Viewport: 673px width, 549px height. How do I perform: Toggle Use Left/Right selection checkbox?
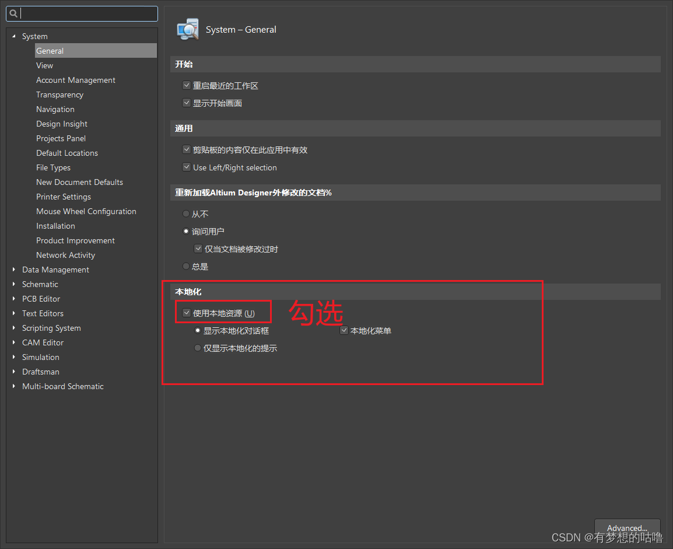pos(187,167)
